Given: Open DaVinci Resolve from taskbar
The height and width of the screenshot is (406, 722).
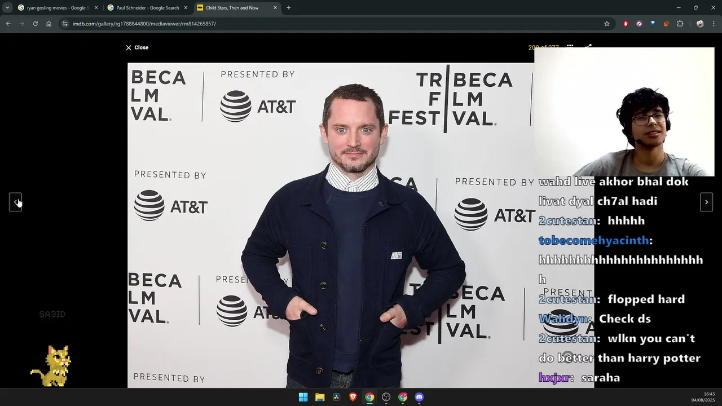Looking at the screenshot, I should [336, 397].
